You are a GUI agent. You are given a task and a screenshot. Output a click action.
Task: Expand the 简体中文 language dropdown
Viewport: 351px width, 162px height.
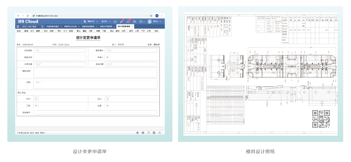[91, 21]
